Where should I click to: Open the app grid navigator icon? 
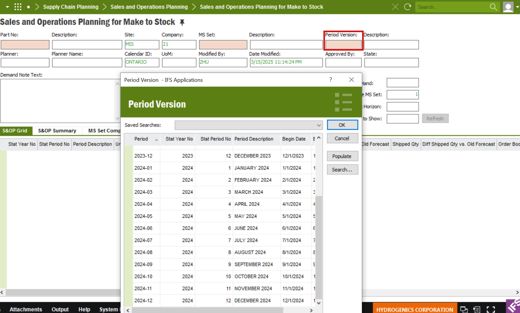[x=18, y=7]
